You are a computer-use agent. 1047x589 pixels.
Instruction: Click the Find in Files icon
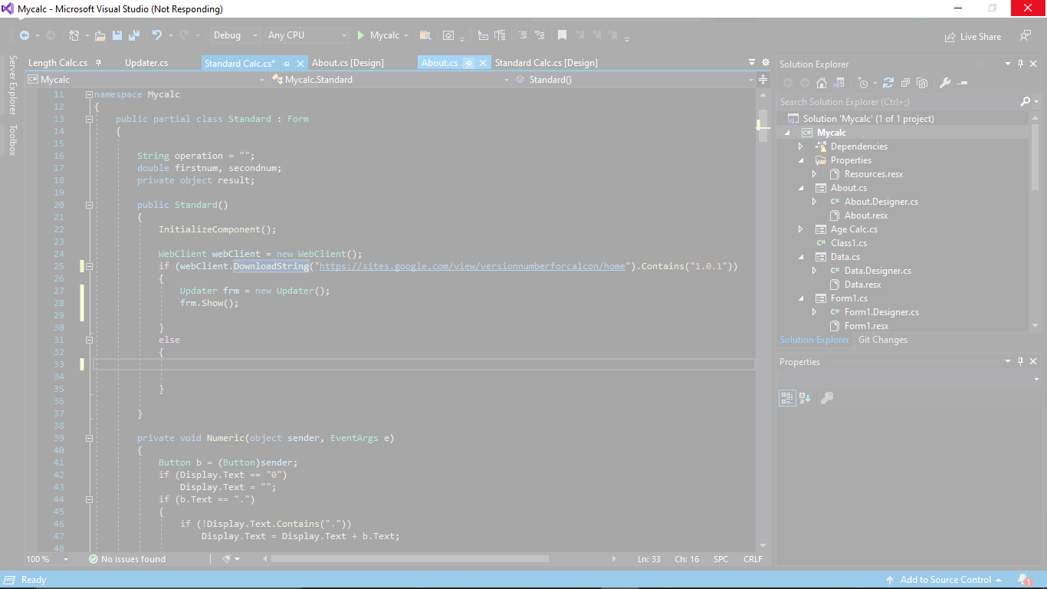click(425, 35)
